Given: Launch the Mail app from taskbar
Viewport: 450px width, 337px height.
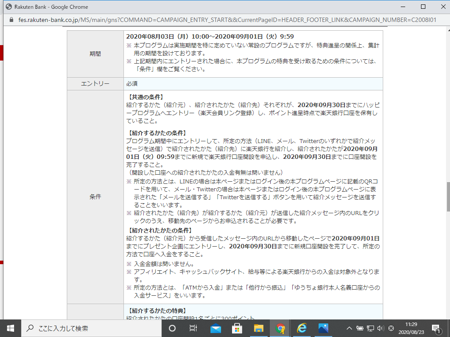Looking at the screenshot, I should (x=215, y=328).
